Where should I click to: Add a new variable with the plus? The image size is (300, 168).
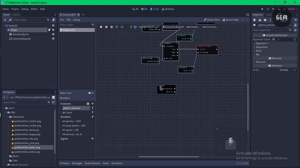tap(93, 117)
